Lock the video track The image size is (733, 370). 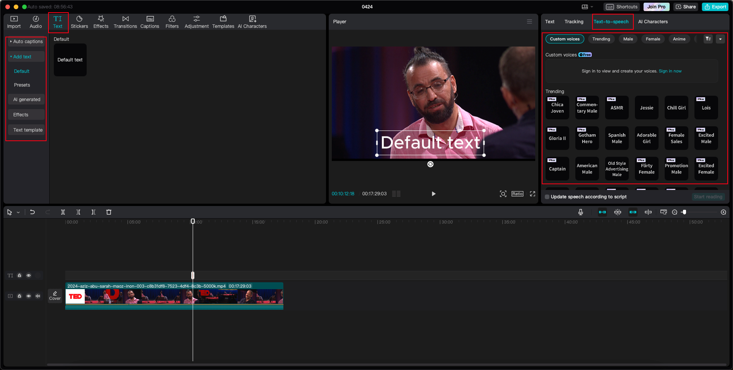[19, 296]
